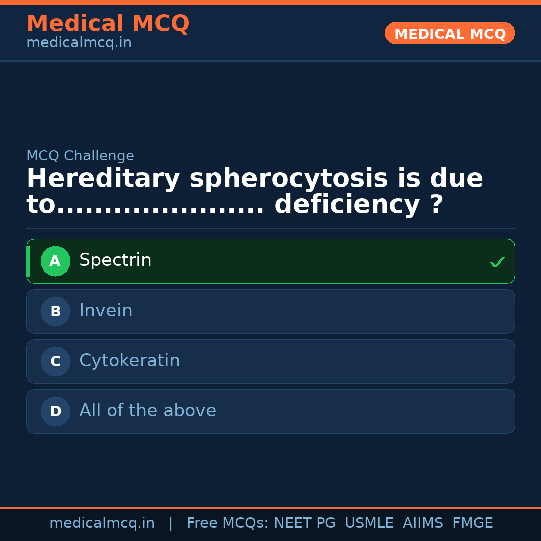Click the Free MCQs footer label

pos(227,523)
